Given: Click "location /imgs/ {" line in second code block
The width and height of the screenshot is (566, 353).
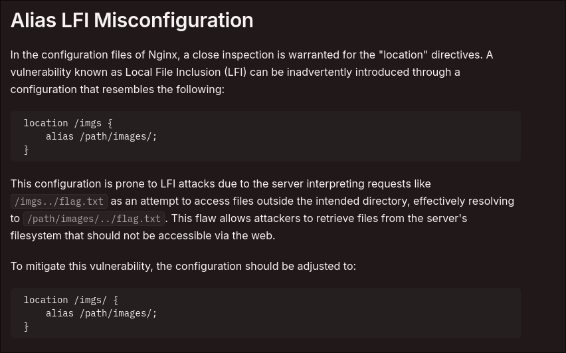Looking at the screenshot, I should (x=70, y=300).
